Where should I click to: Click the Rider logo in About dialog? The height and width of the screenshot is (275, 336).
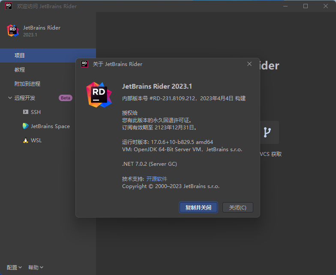(x=99, y=95)
